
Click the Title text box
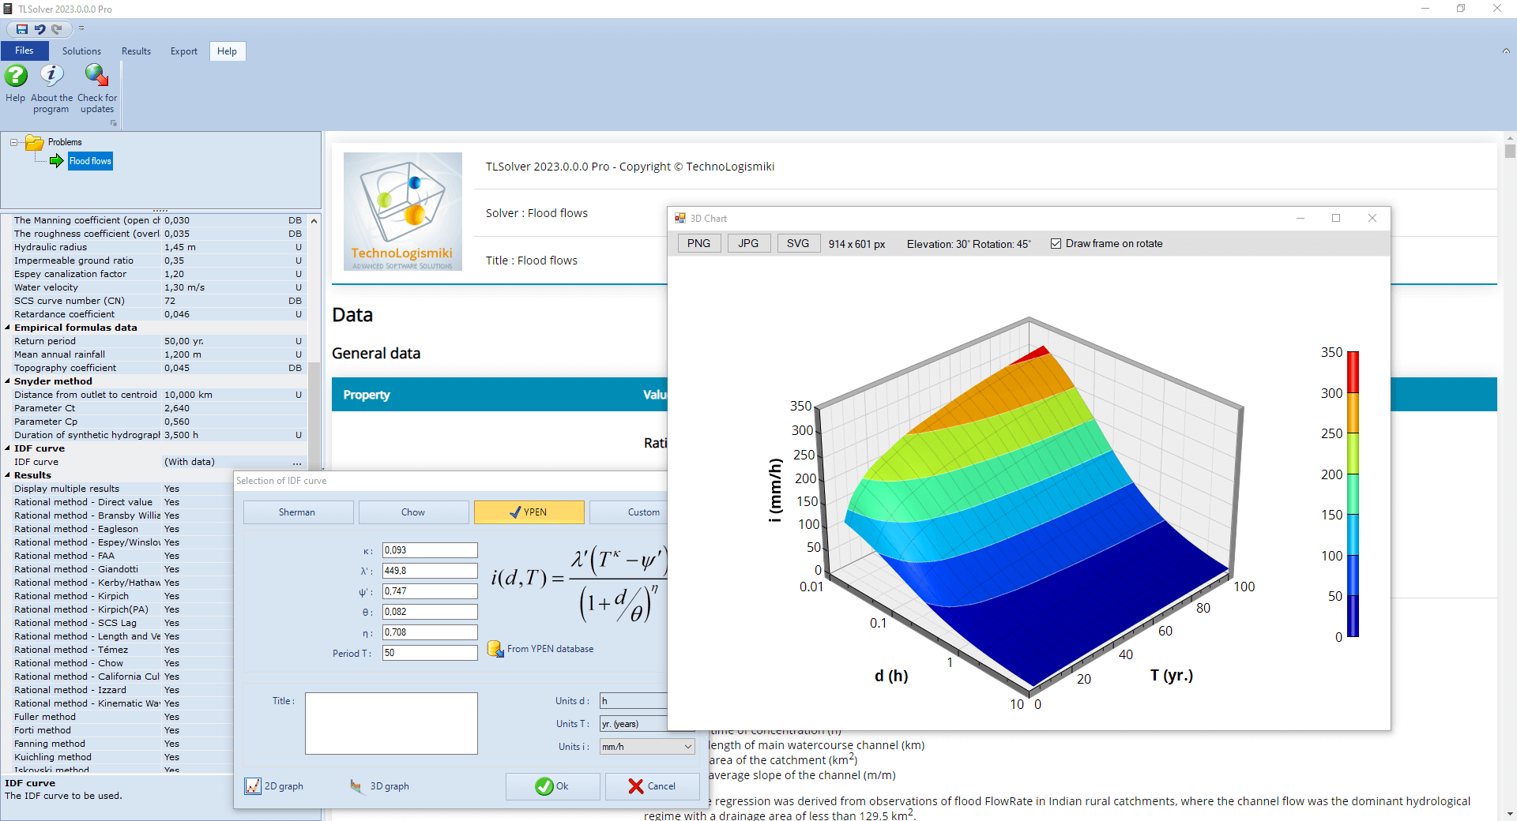tap(391, 723)
